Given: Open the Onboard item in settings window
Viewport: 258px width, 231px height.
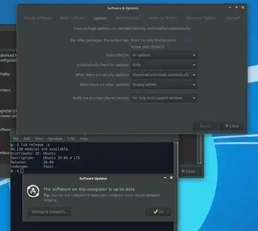Looking at the screenshot, I should [5, 153].
